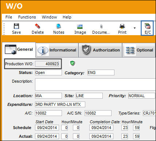Click the Schedule start hour field
The image size is (156, 141).
point(65,128)
